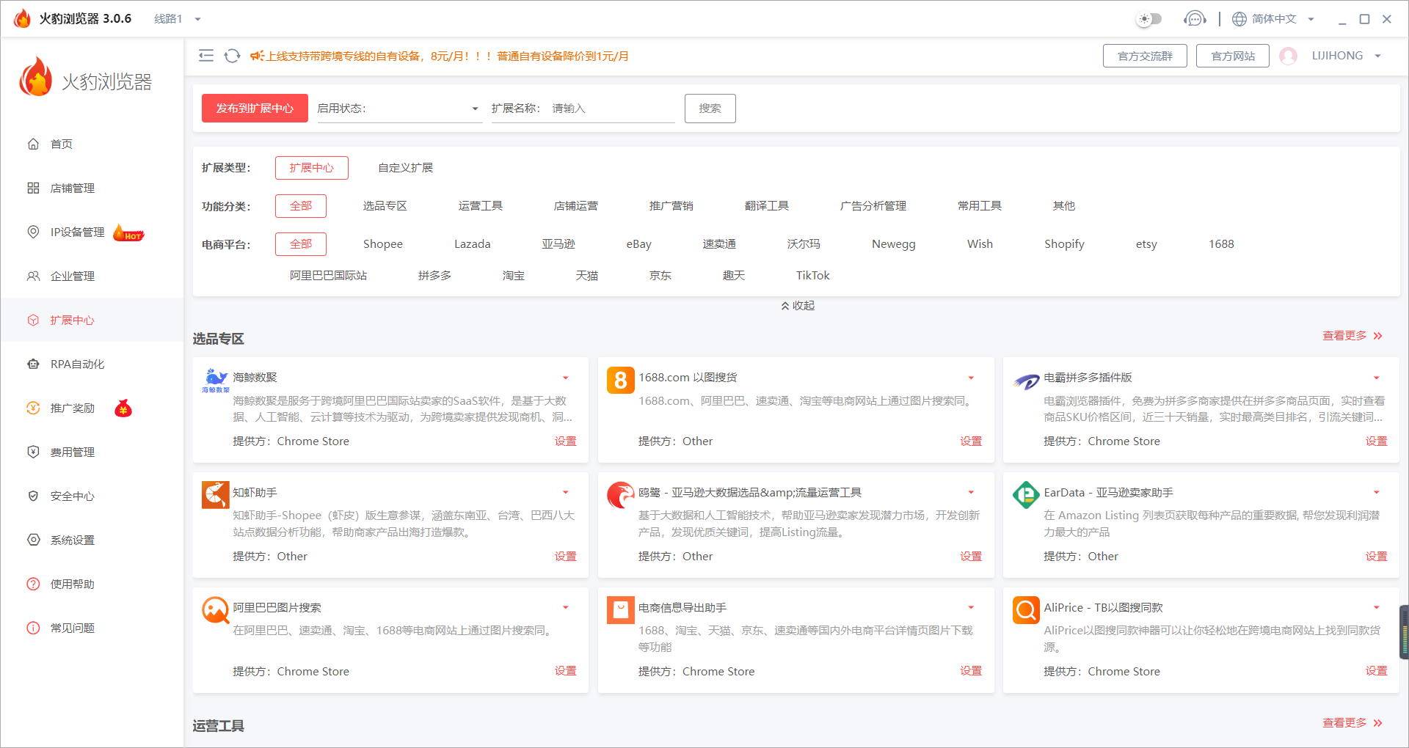
Task: Click the 发布到扩展中心 button
Action: point(255,109)
